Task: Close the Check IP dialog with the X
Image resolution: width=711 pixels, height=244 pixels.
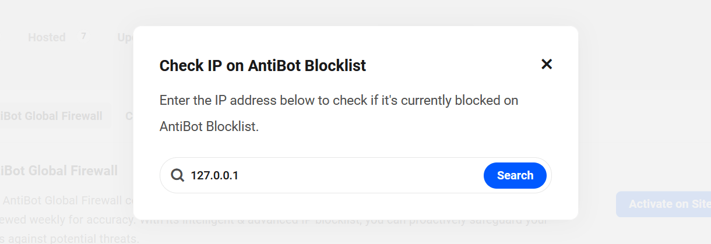Action: click(546, 64)
